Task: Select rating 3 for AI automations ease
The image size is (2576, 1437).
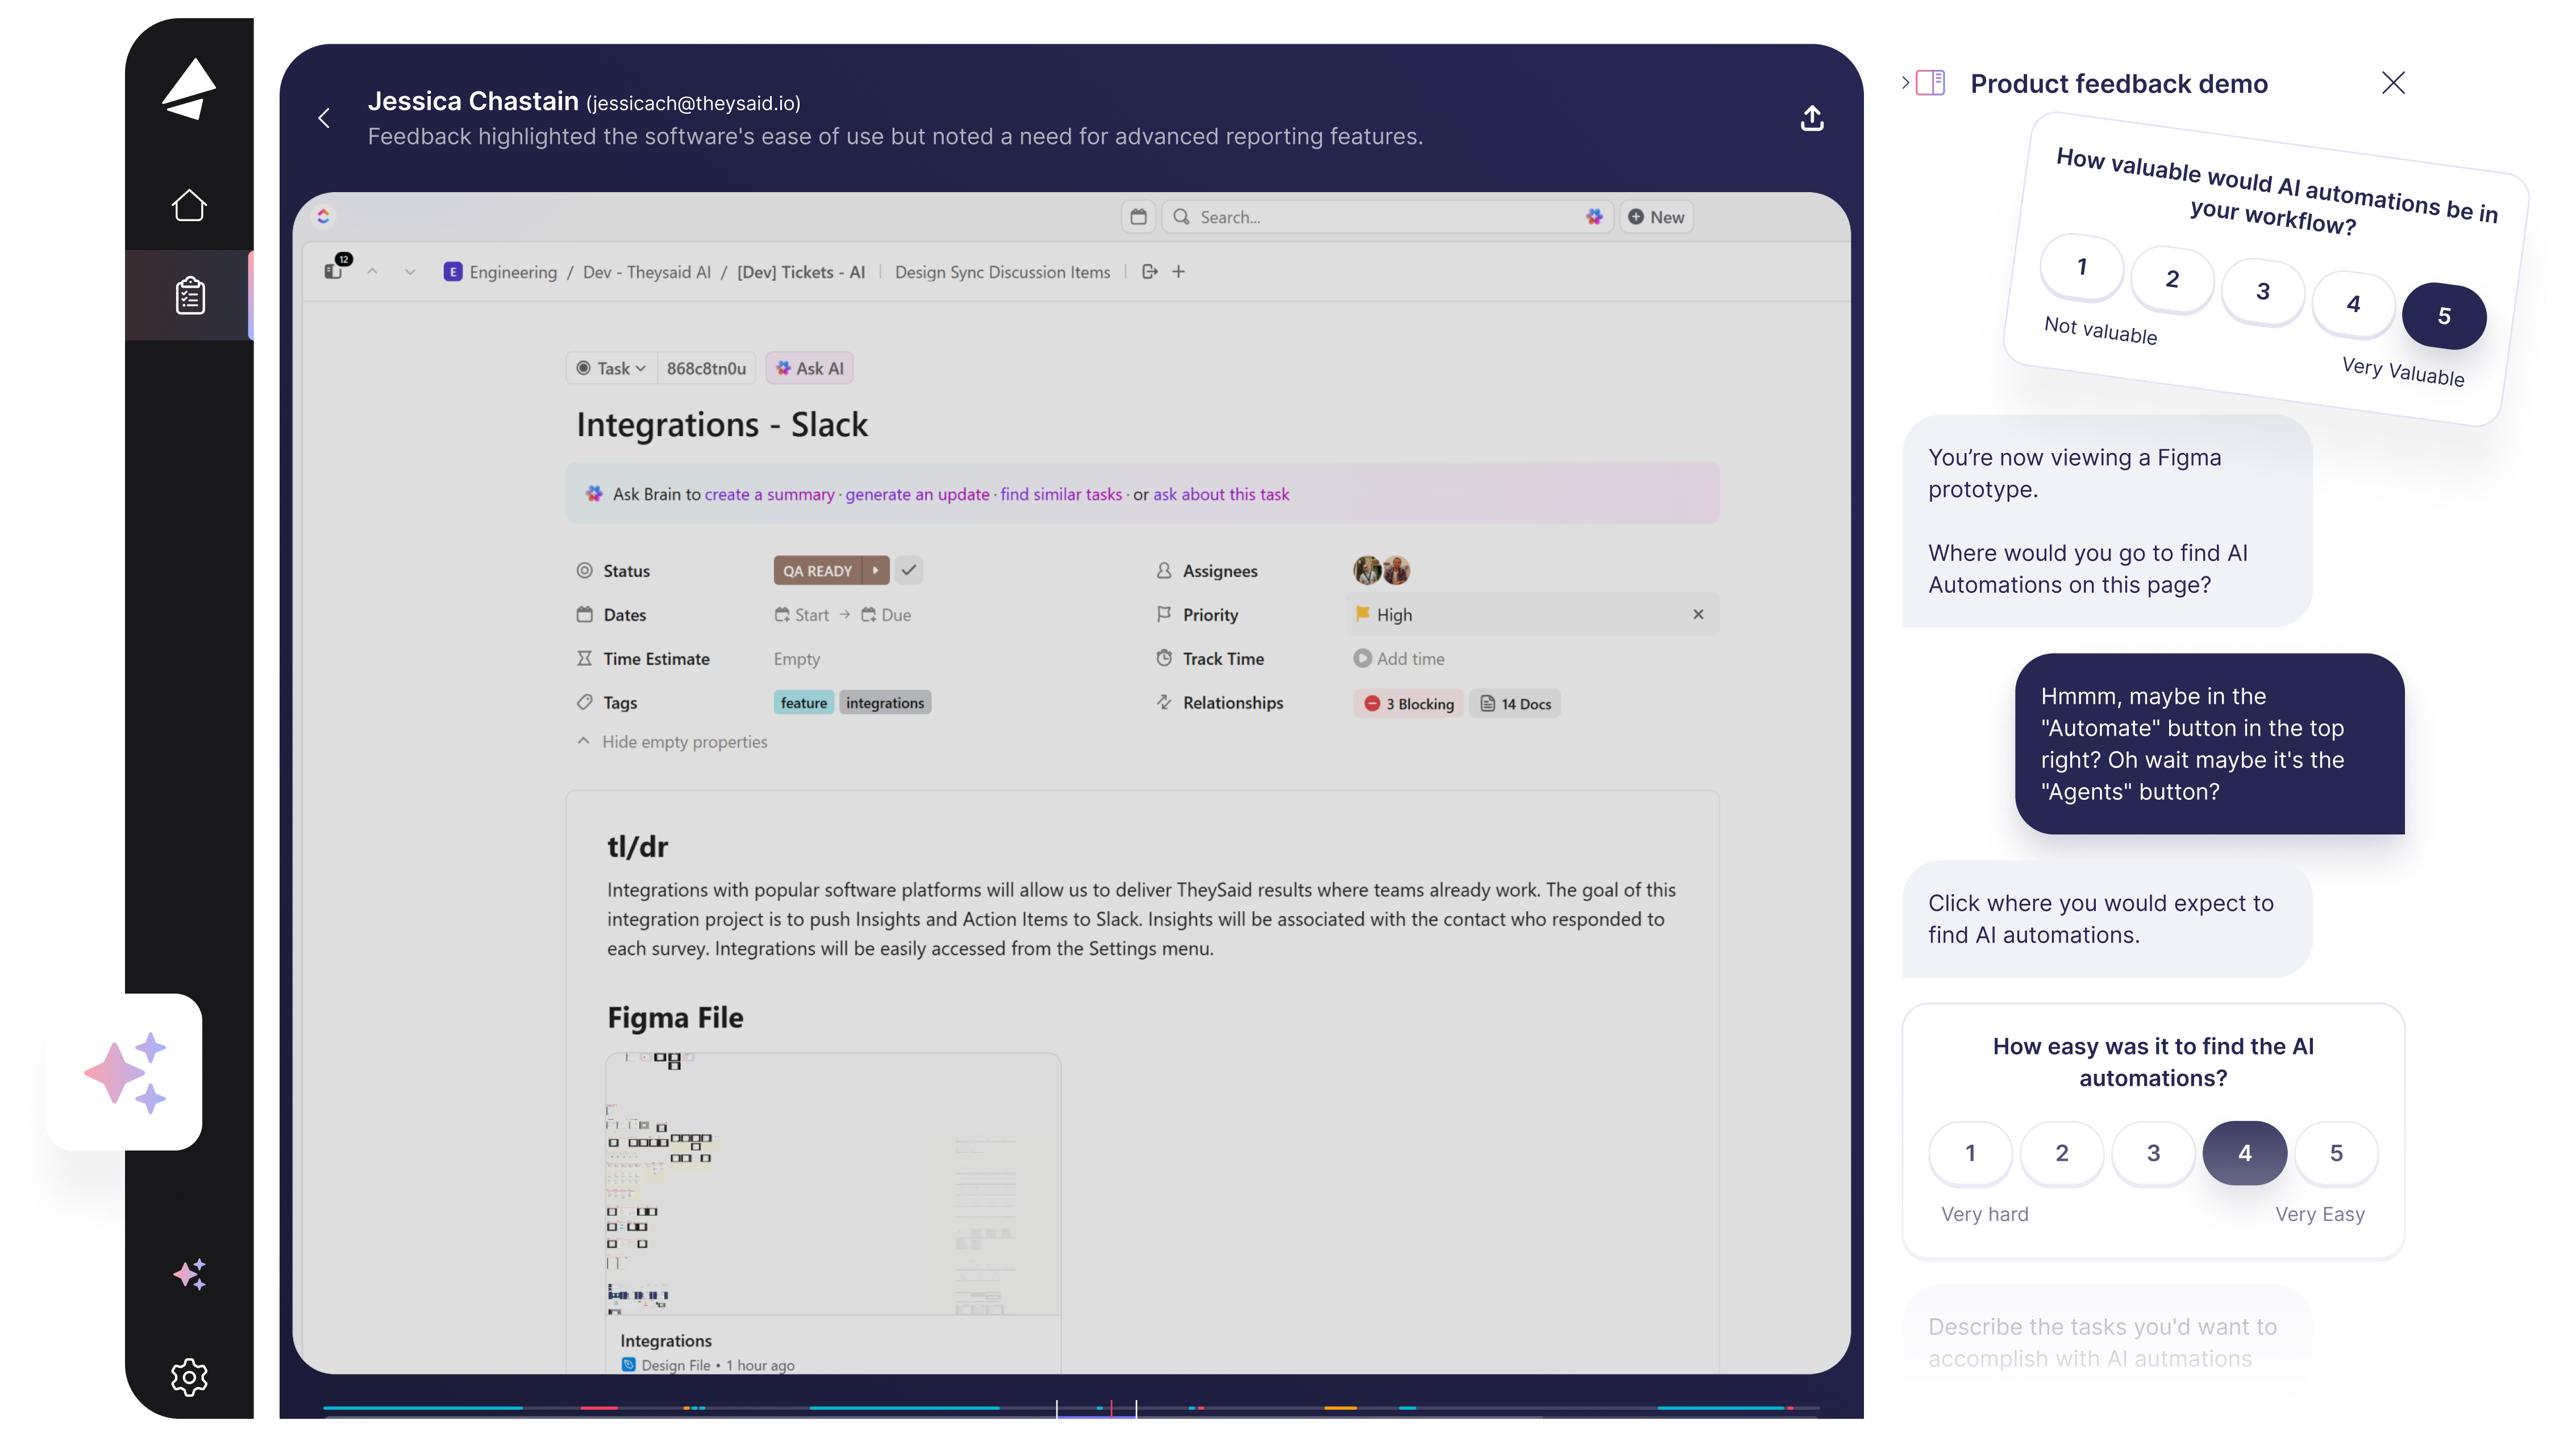Action: pyautogui.click(x=2153, y=1153)
